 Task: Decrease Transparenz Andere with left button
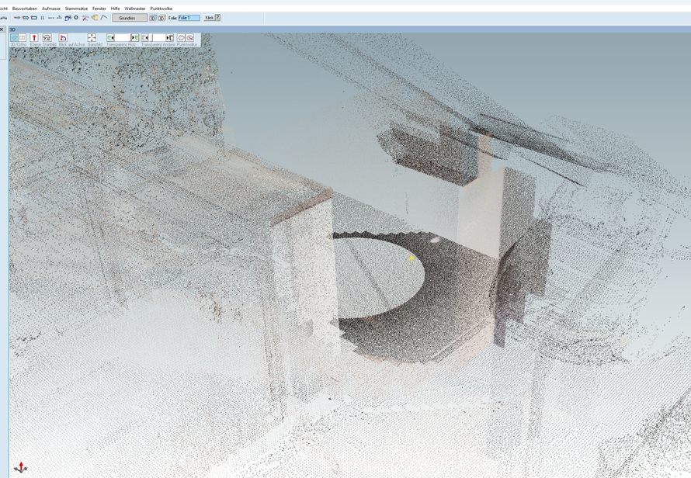coord(145,37)
